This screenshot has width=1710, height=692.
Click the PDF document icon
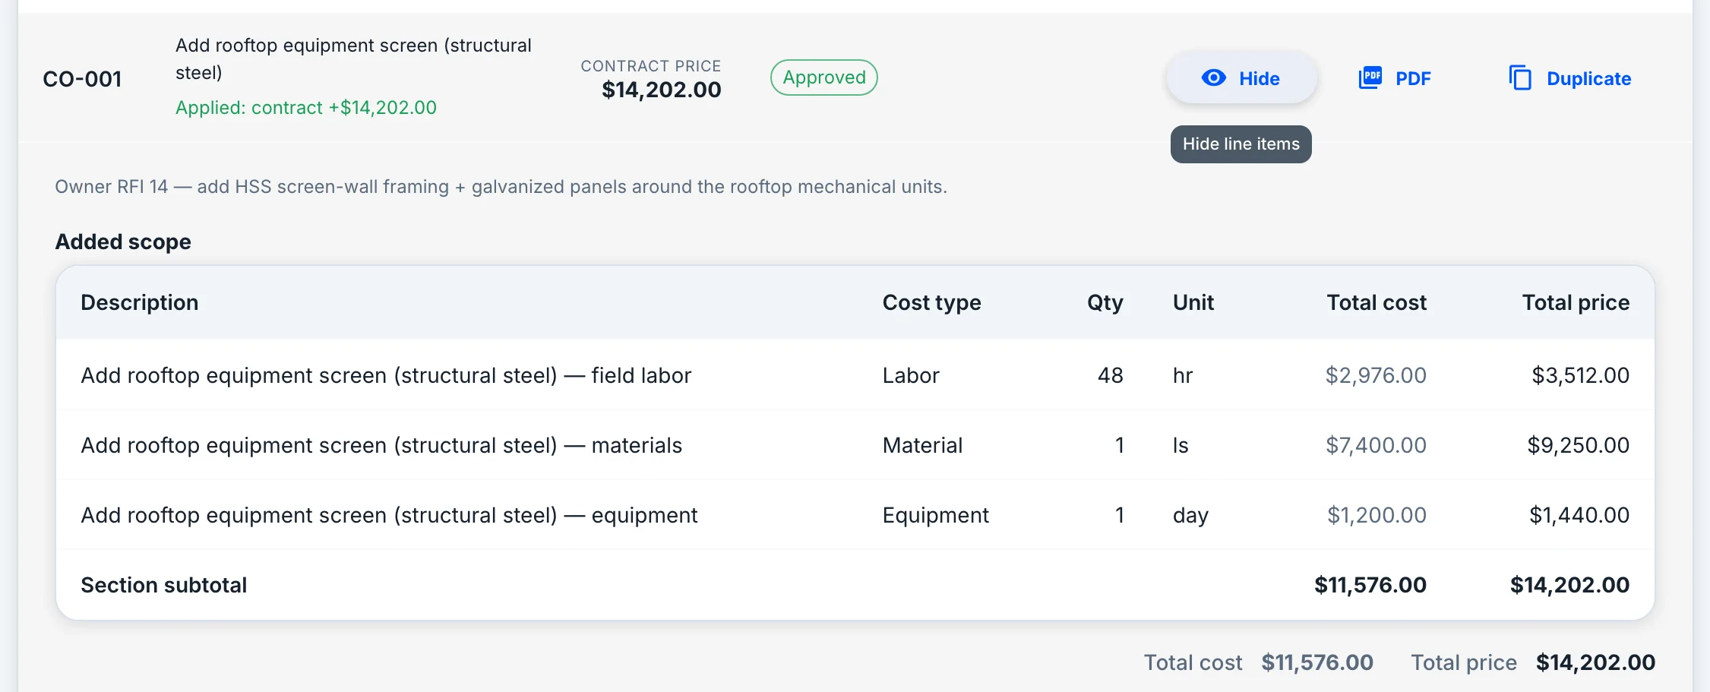coord(1370,78)
